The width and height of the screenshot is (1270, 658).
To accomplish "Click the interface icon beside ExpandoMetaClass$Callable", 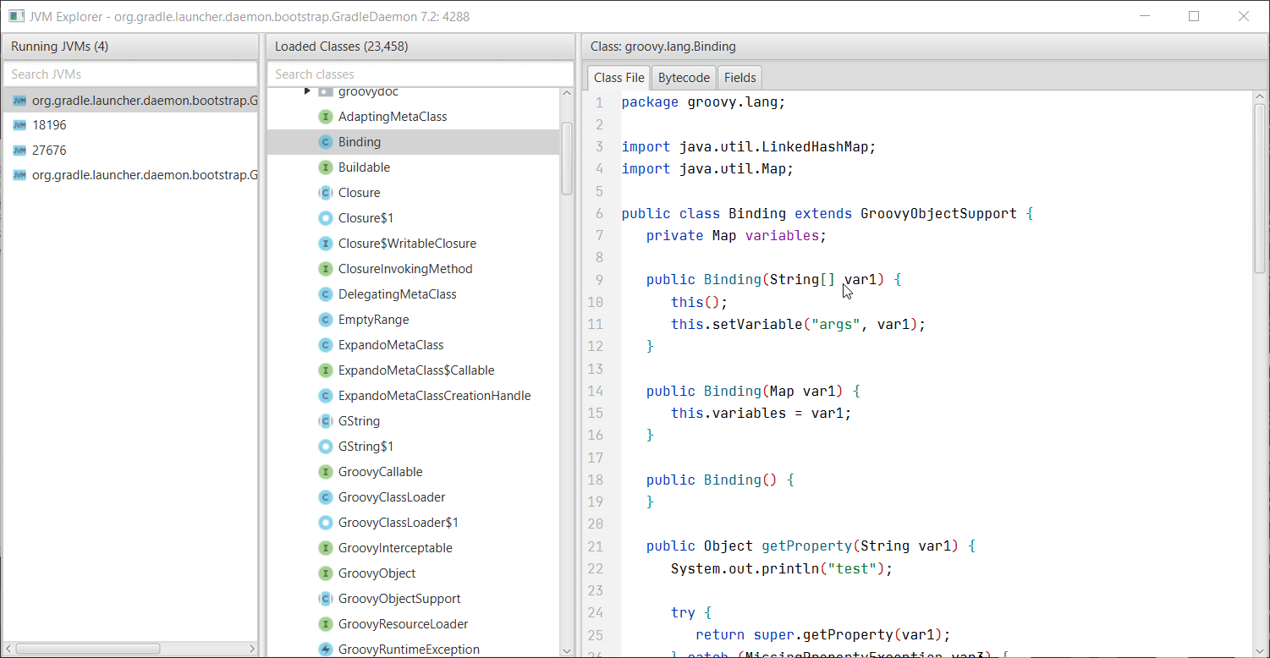I will (x=325, y=370).
